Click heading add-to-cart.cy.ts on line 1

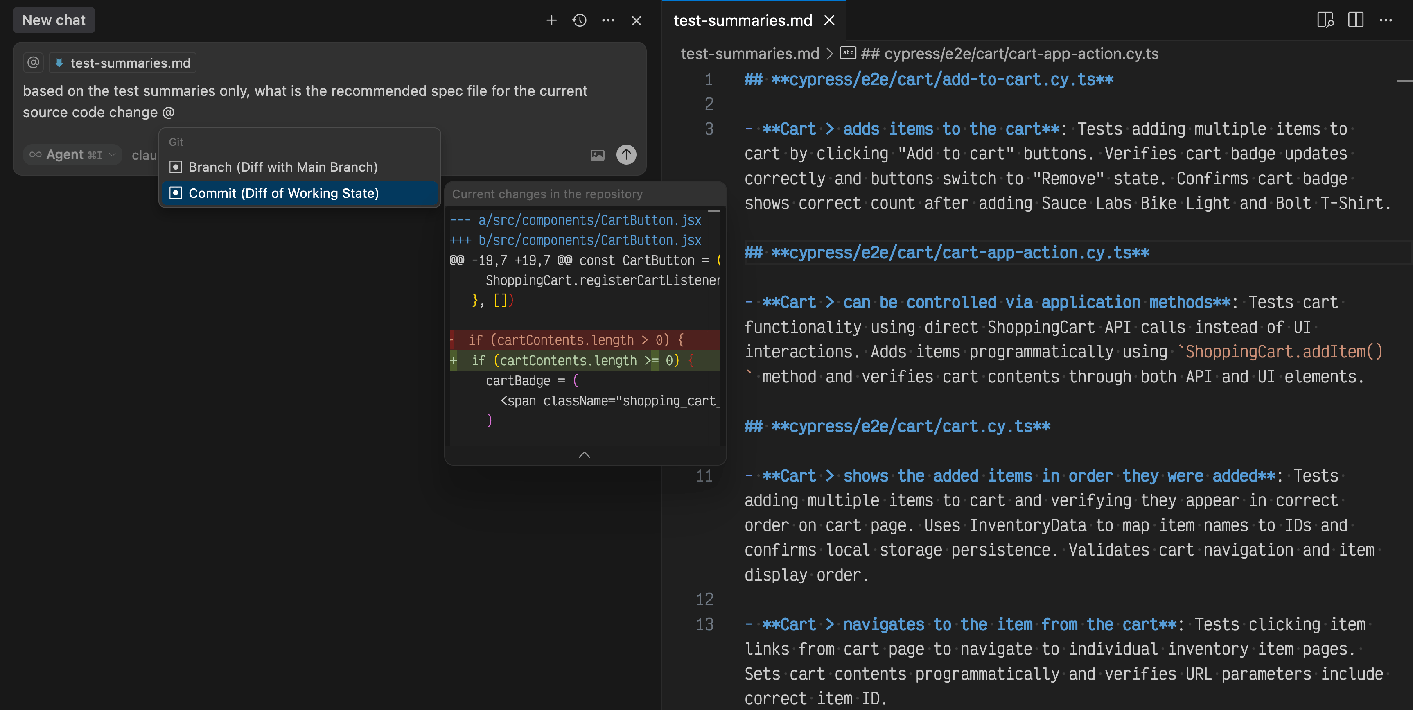tap(929, 79)
